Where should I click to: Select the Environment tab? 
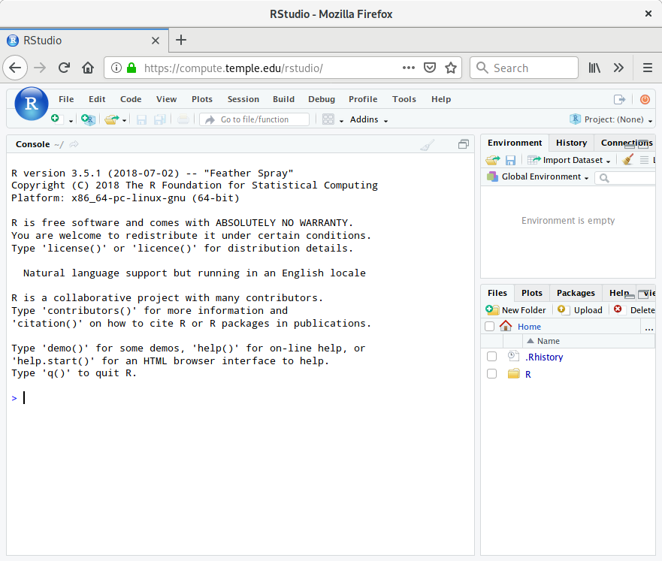point(515,143)
